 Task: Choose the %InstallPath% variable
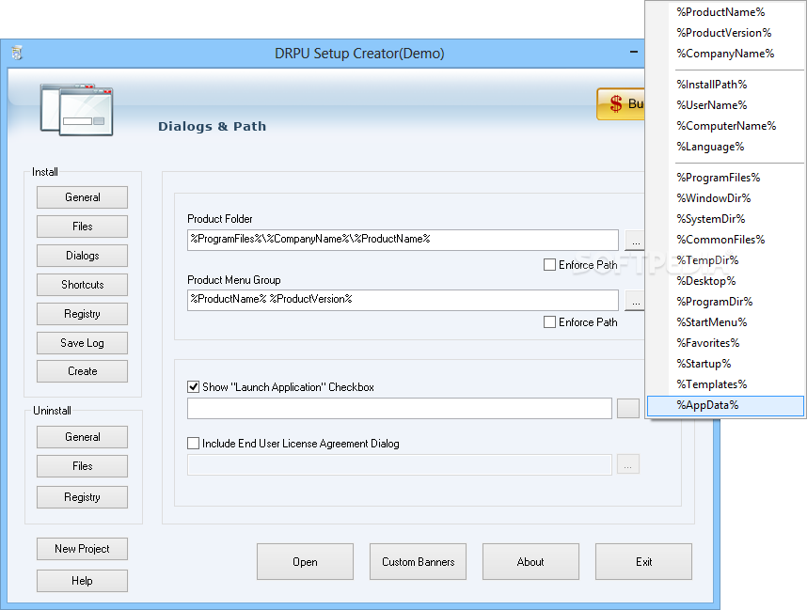[x=726, y=85]
